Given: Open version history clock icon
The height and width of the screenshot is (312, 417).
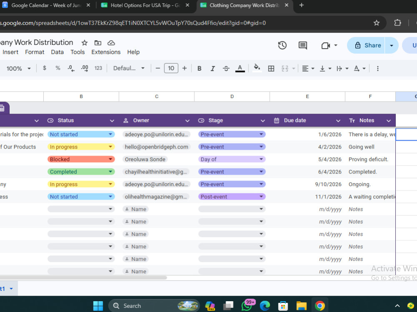Looking at the screenshot, I should (x=282, y=45).
